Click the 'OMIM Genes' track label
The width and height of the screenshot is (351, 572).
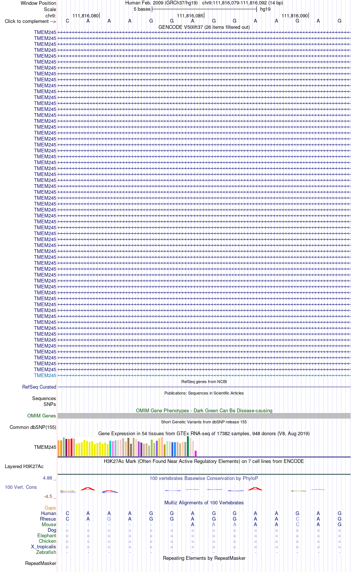[42, 416]
